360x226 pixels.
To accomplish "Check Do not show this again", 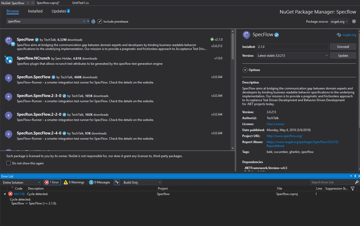I will point(9,163).
